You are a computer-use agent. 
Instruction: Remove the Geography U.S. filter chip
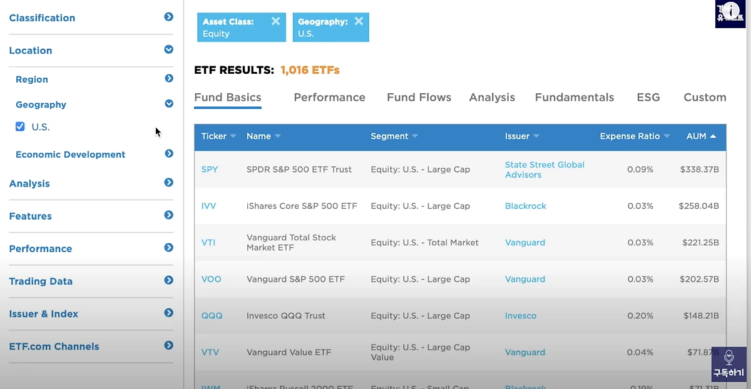pos(359,21)
